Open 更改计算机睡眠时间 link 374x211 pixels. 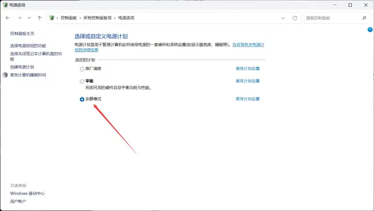click(28, 75)
